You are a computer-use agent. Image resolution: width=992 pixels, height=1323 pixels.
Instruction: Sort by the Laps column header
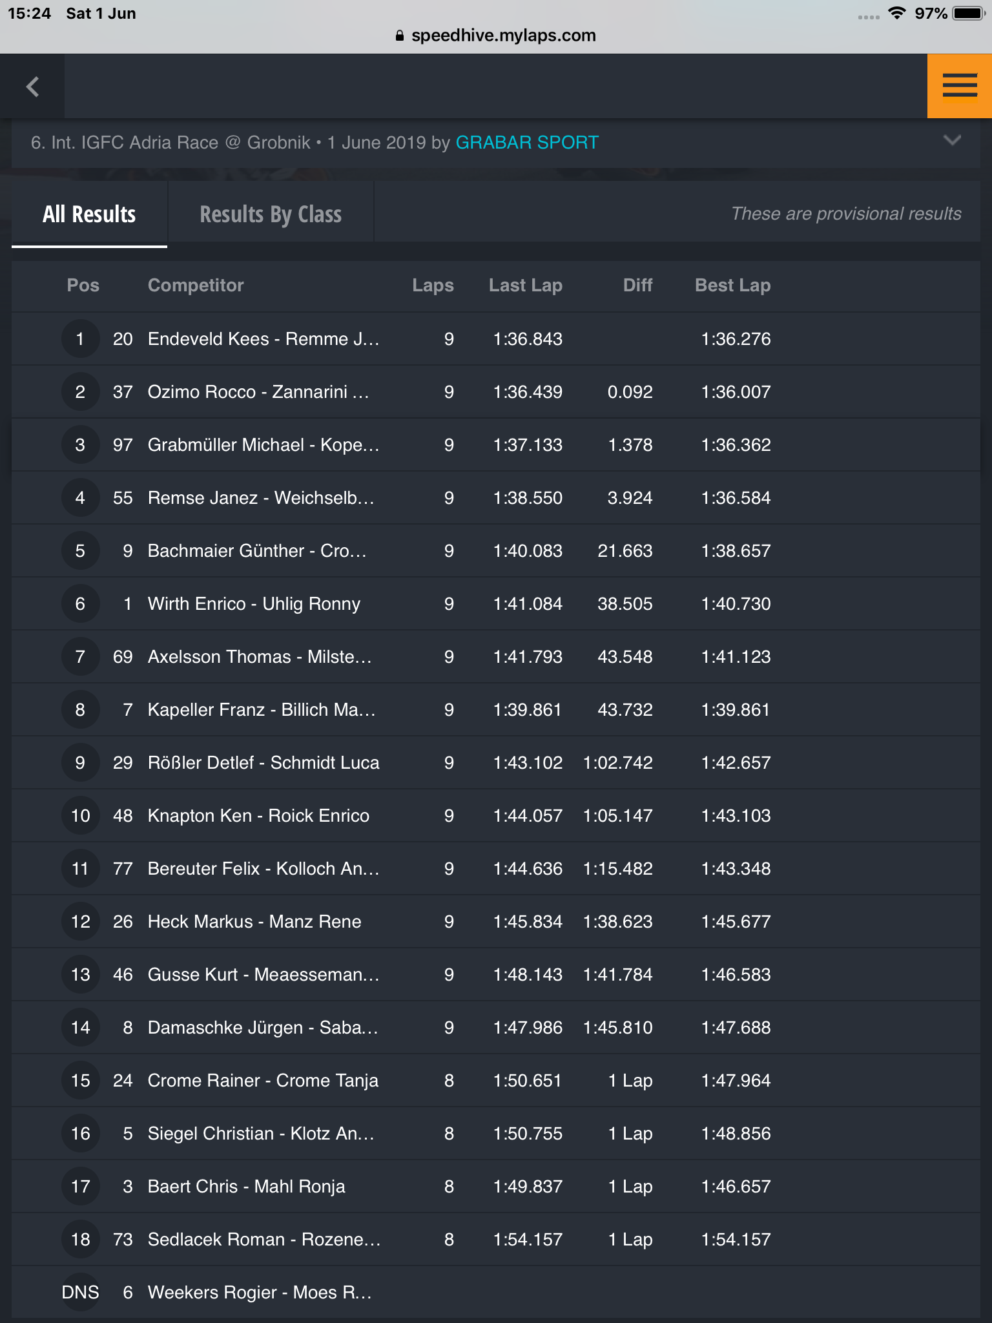pyautogui.click(x=433, y=286)
